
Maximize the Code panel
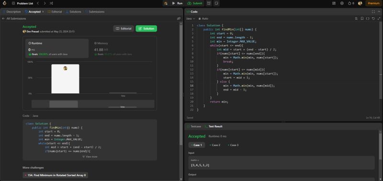[373, 11]
